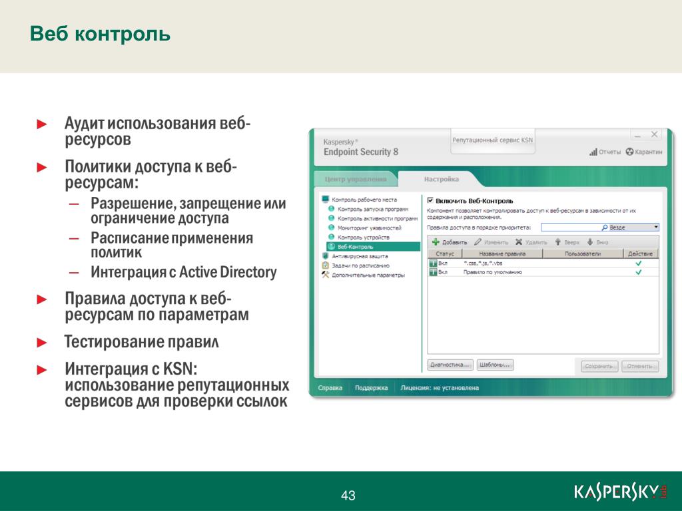Open the Отчеты reports icon
This screenshot has height=511, width=682.
pos(593,152)
